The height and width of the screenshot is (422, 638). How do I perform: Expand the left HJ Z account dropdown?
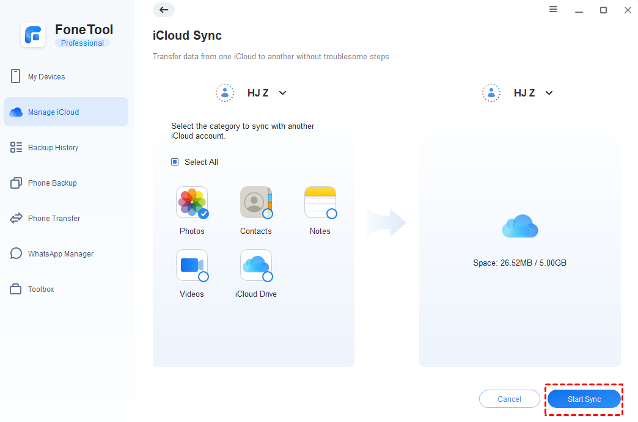282,92
